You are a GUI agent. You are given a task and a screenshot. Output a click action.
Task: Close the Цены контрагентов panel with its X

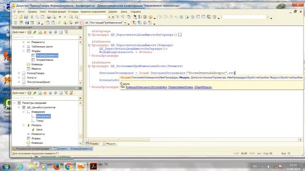[x=80, y=88]
